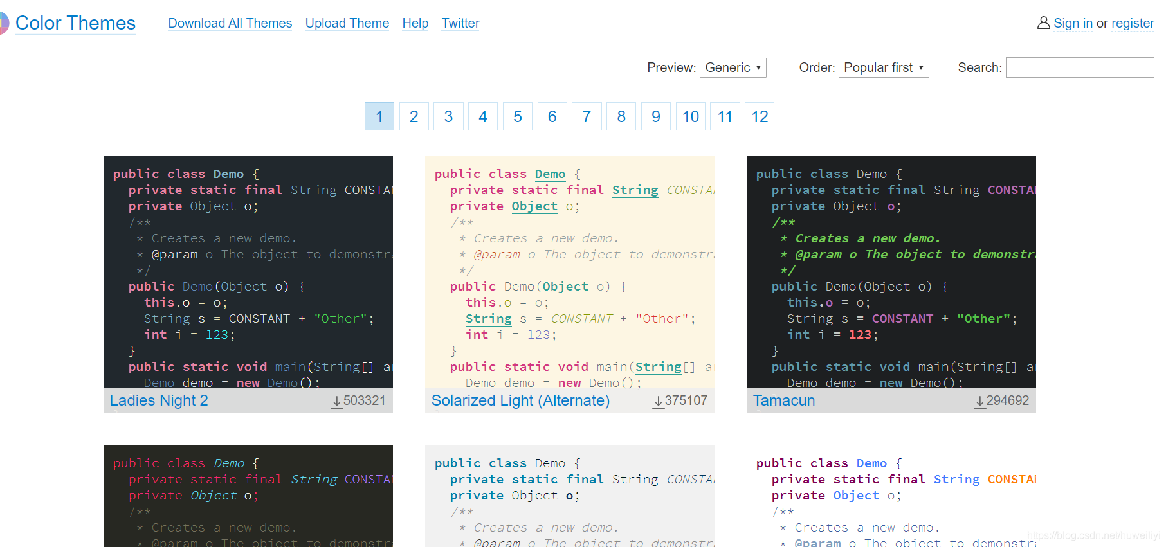1166x547 pixels.
Task: Go to page 11
Action: (x=725, y=116)
